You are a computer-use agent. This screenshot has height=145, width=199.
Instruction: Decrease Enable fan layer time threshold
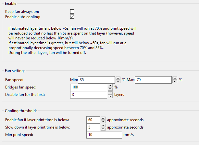coord(103,122)
